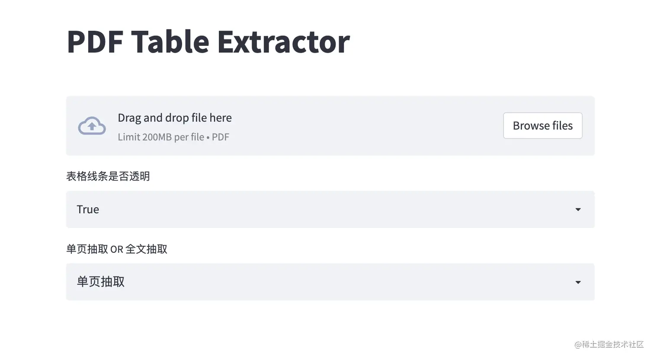Click the @ symbol in the watermark
The height and width of the screenshot is (359, 654).
pyautogui.click(x=578, y=345)
